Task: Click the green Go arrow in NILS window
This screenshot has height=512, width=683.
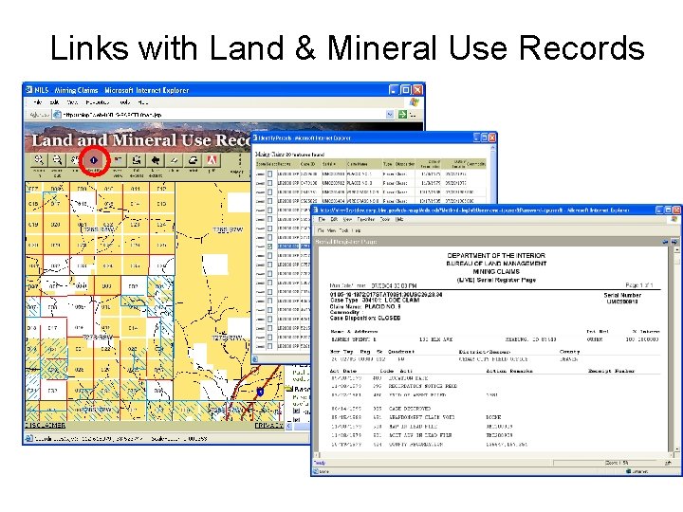Action: [402, 115]
